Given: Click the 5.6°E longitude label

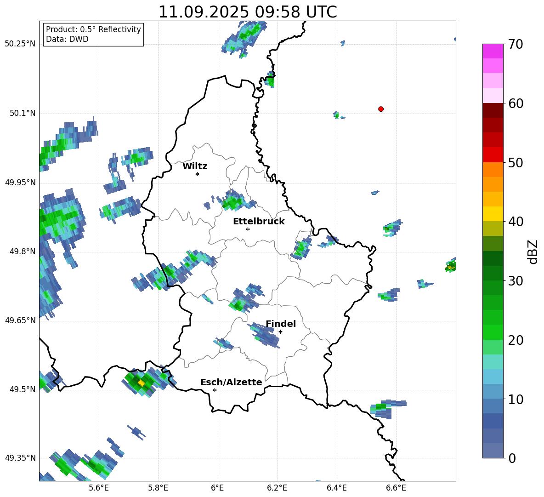Looking at the screenshot, I should [99, 488].
